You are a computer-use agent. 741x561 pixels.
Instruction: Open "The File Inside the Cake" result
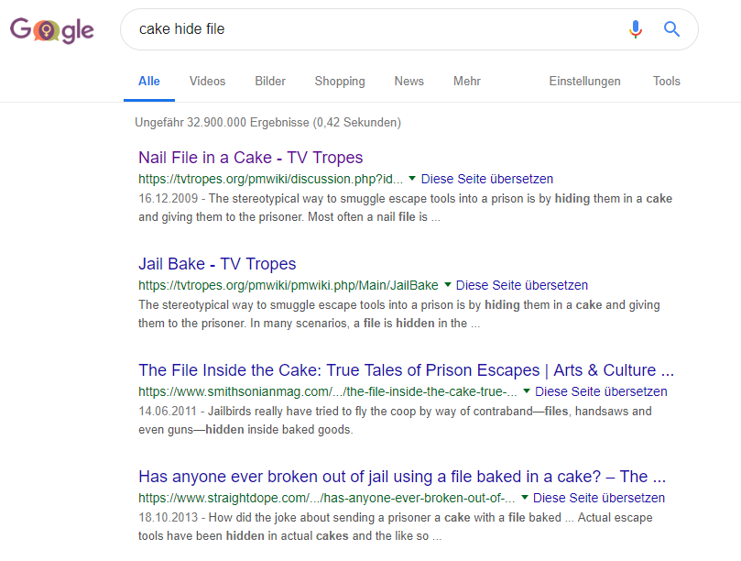pos(406,370)
